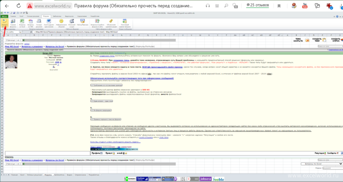Switch to the Excel ribbon tab

pos(21,16)
